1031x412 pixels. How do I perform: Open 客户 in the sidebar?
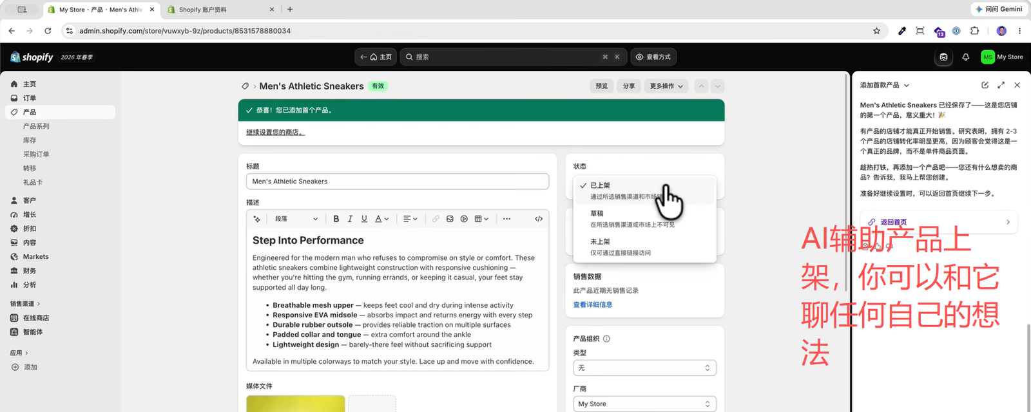pos(61,200)
